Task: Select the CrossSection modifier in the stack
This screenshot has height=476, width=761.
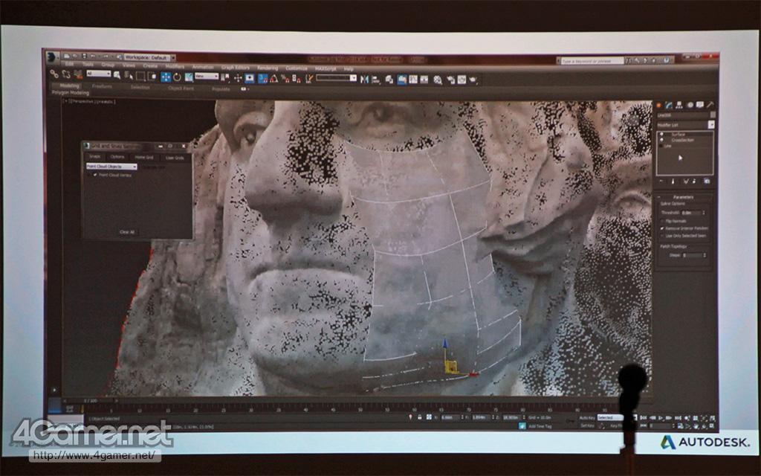Action: pos(682,140)
